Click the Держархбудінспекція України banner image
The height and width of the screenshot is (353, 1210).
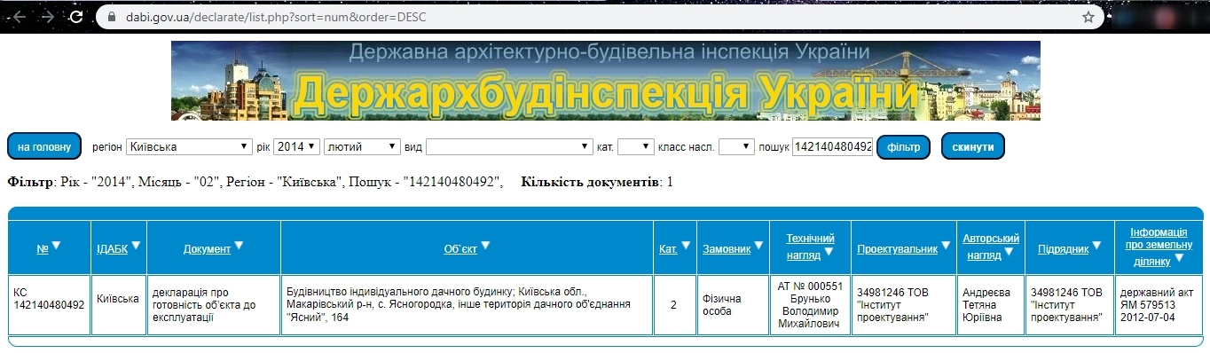coord(605,81)
